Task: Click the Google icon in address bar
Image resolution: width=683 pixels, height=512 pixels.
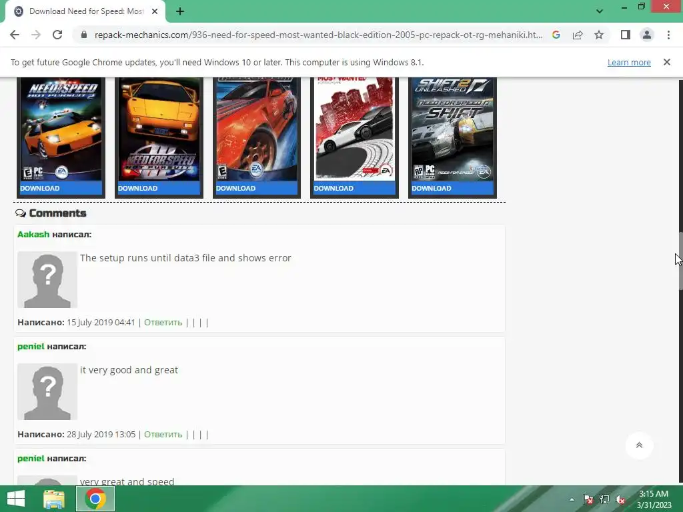Action: coord(556,35)
